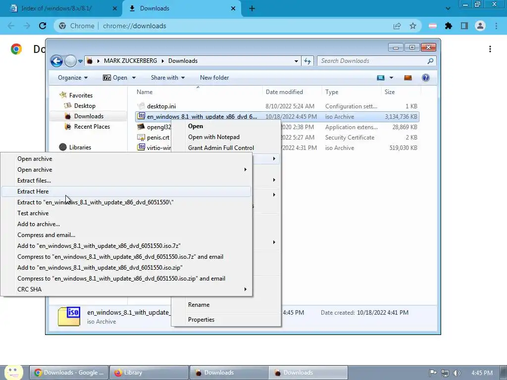Expand address bar history dropdown

coord(296,61)
